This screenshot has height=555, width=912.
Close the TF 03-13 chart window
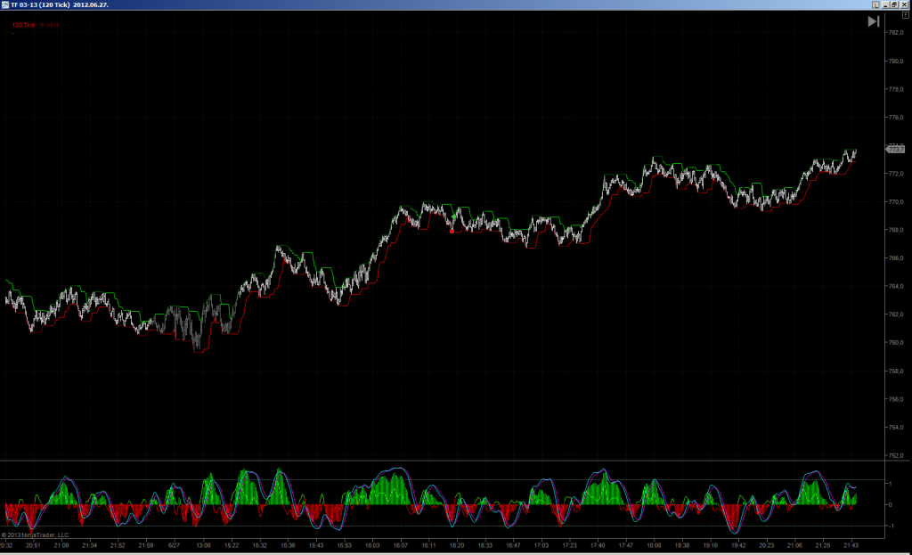tap(904, 4)
